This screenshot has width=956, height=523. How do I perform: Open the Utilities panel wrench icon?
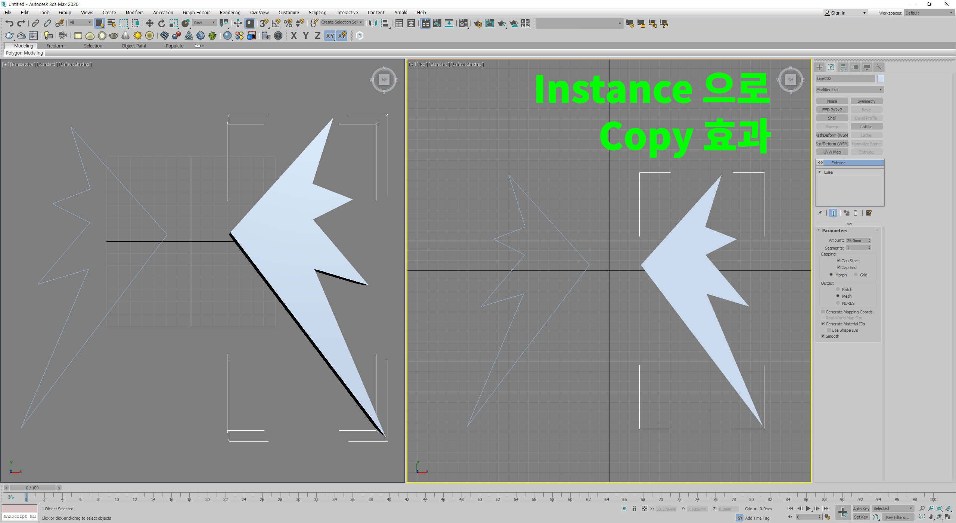(879, 67)
